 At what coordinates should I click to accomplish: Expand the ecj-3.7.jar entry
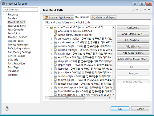coord(52,58)
